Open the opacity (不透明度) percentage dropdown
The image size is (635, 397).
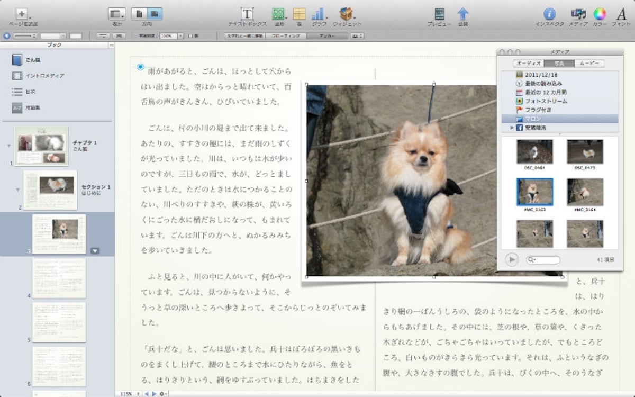[180, 36]
